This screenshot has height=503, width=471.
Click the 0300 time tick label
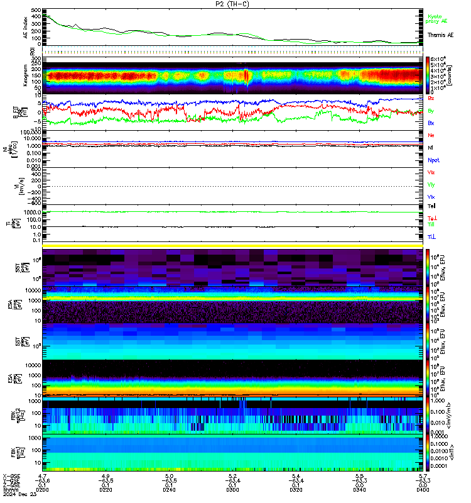click(232, 490)
